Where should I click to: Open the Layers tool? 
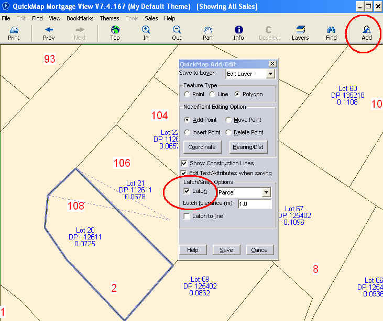tap(300, 30)
